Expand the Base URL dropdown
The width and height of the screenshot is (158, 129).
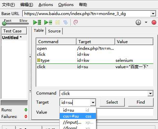153,14
